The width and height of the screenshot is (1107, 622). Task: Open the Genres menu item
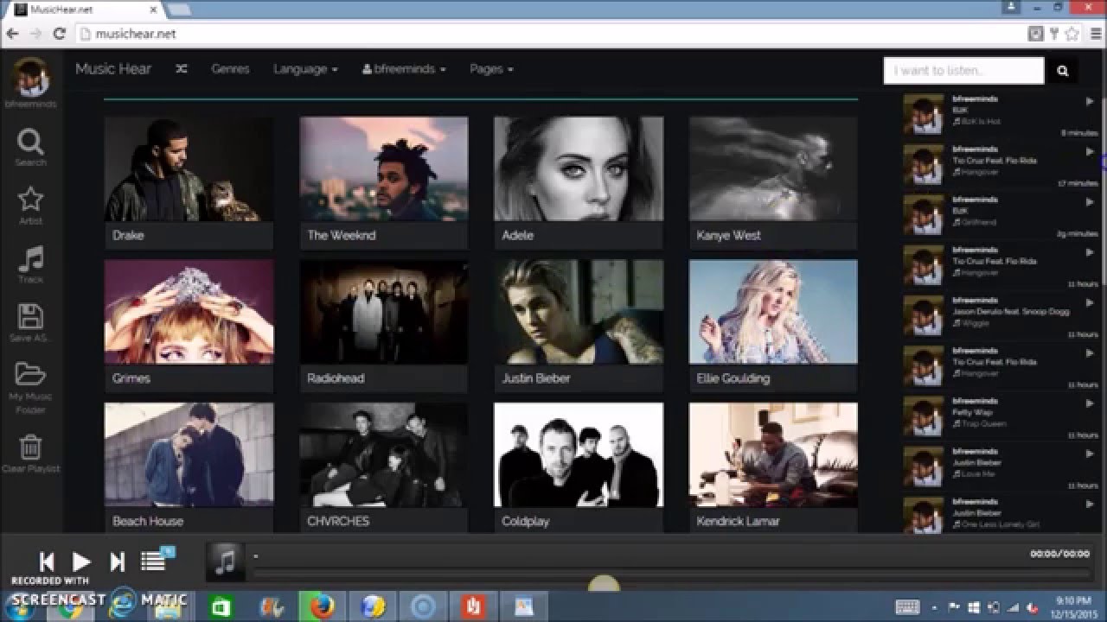coord(230,69)
